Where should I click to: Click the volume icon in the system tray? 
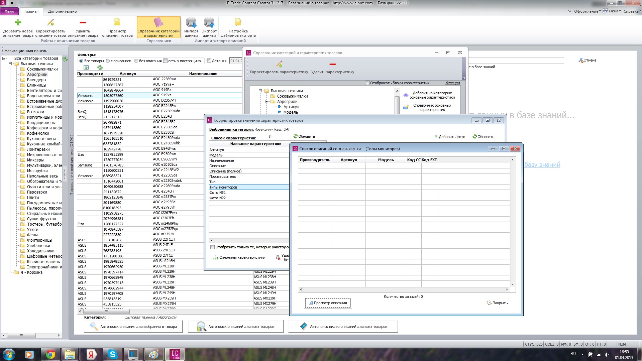point(607,355)
